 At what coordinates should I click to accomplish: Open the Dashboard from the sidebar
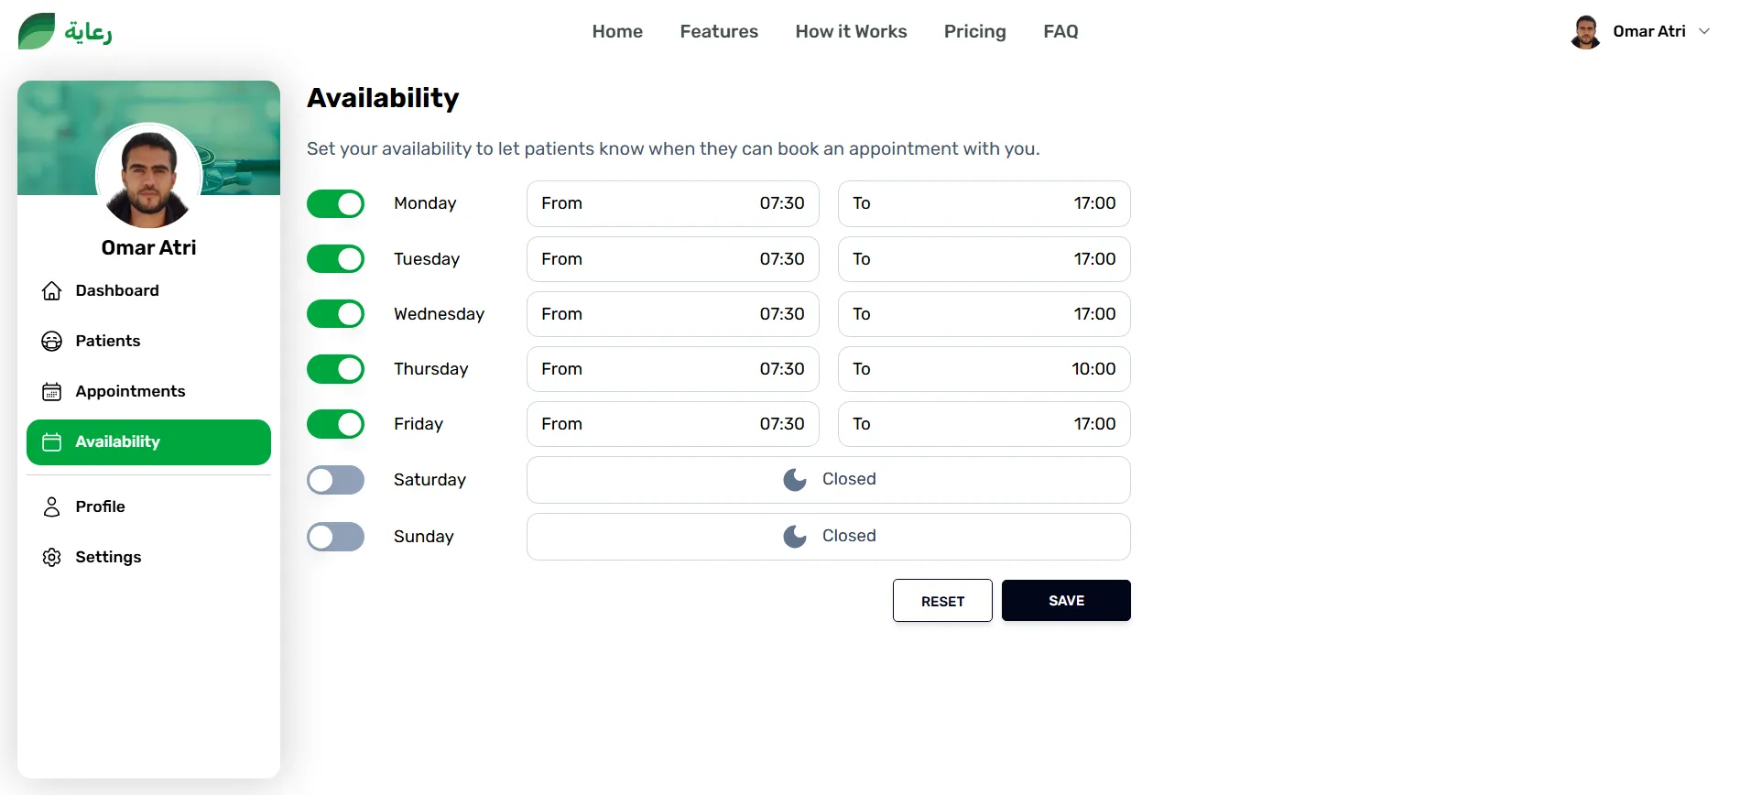pos(52,290)
